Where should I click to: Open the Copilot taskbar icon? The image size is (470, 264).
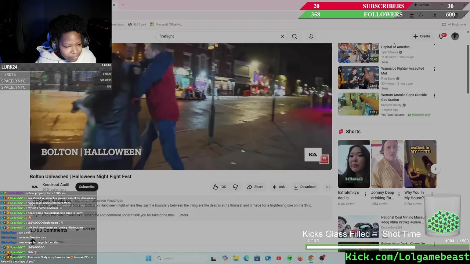tap(225, 258)
